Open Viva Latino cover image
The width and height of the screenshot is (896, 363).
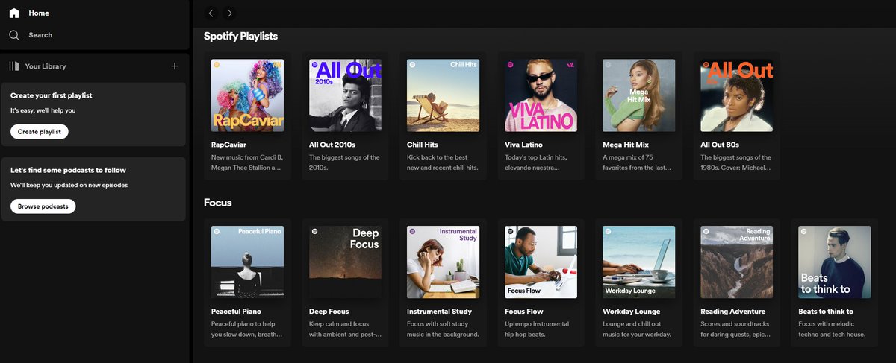pyautogui.click(x=541, y=95)
